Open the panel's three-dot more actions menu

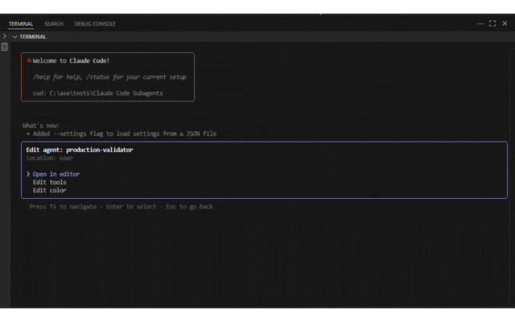pyautogui.click(x=480, y=23)
